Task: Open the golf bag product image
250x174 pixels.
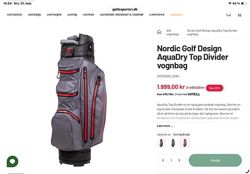Action: tap(79, 100)
